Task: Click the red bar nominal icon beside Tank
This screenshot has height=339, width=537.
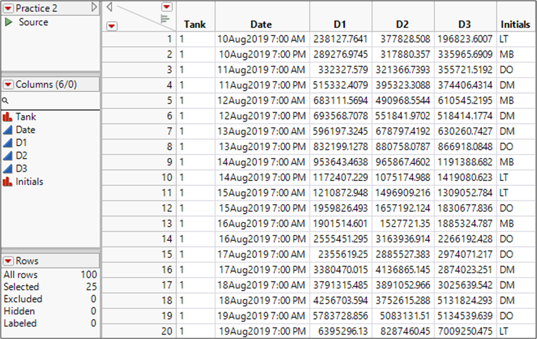Action: coord(7,116)
